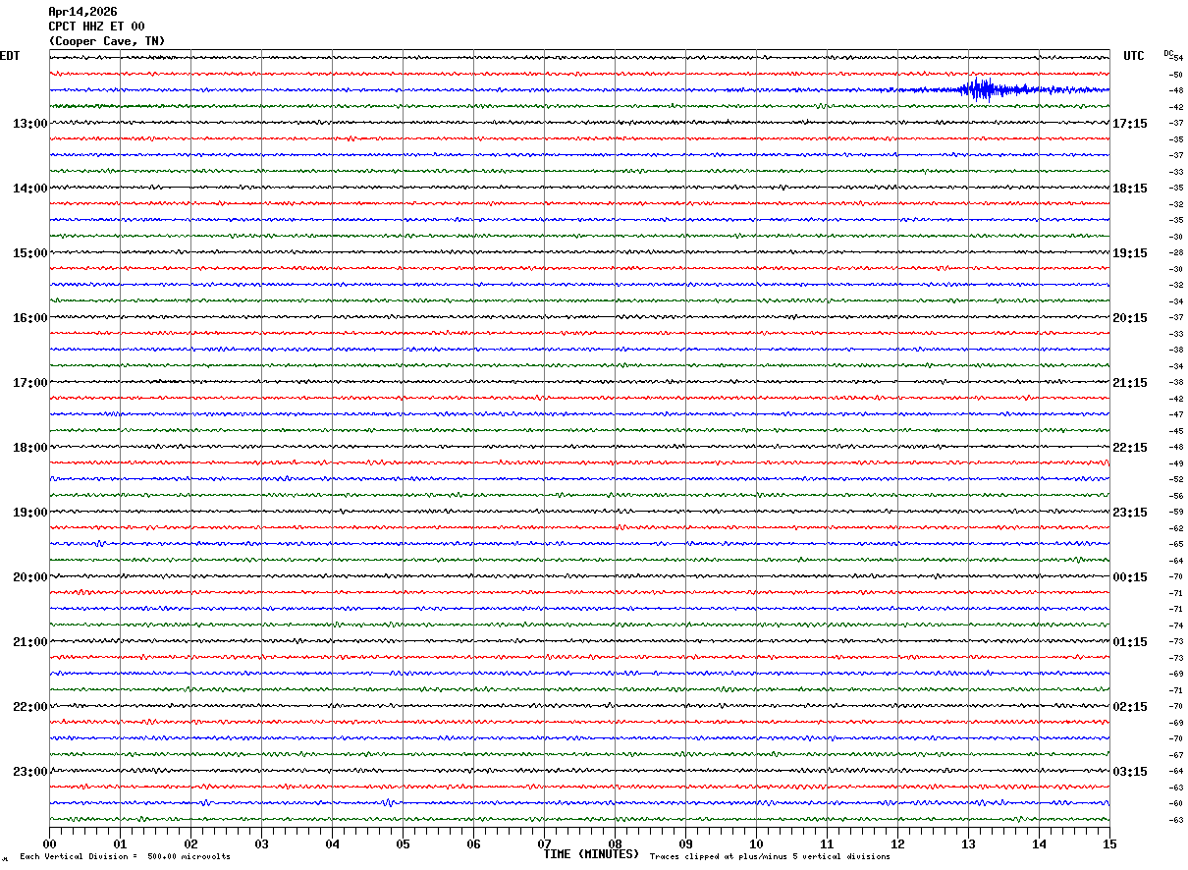Click minute 10 on the time axis
The width and height of the screenshot is (1188, 870).
click(756, 843)
